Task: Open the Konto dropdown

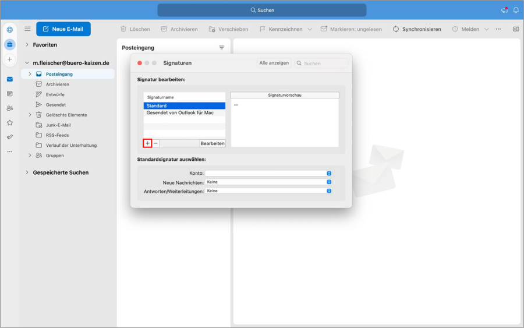Action: pyautogui.click(x=268, y=173)
